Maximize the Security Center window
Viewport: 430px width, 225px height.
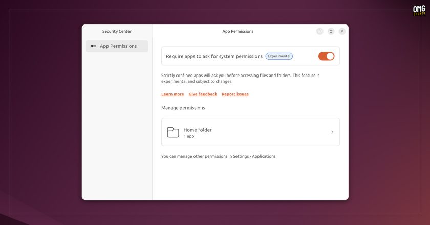(331, 31)
